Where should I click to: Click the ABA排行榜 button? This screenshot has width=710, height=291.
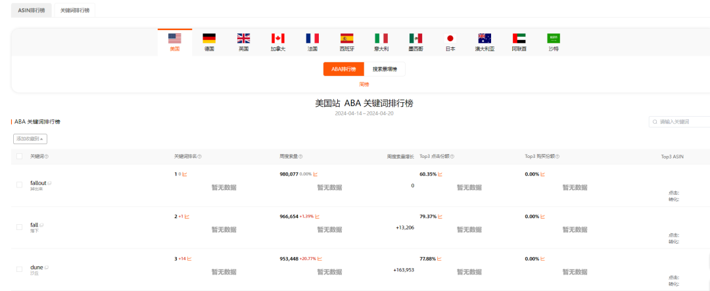343,69
